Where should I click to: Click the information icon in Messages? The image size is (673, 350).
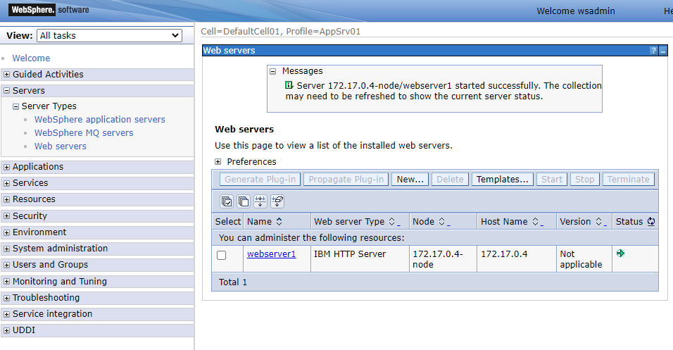click(289, 85)
